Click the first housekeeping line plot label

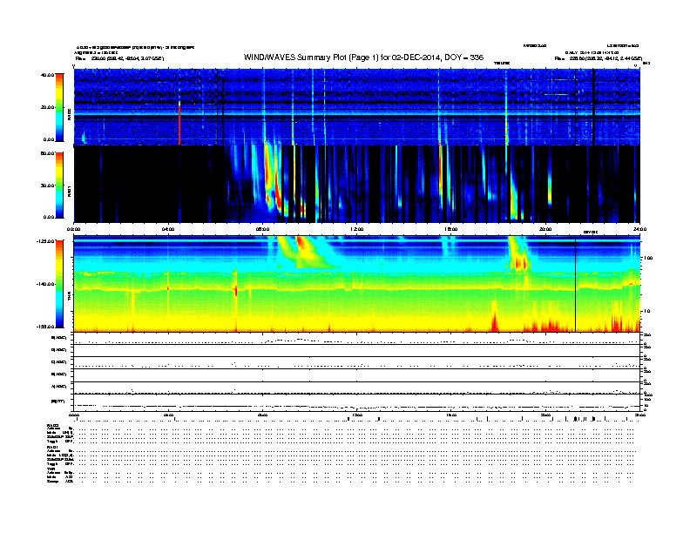tap(59, 338)
